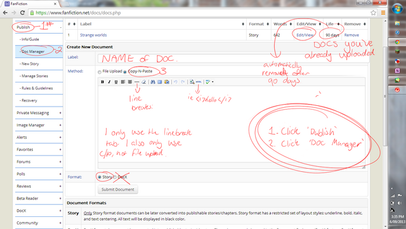Toggle the spellchecker check icon
This screenshot has width=406, height=229.
tap(207, 82)
